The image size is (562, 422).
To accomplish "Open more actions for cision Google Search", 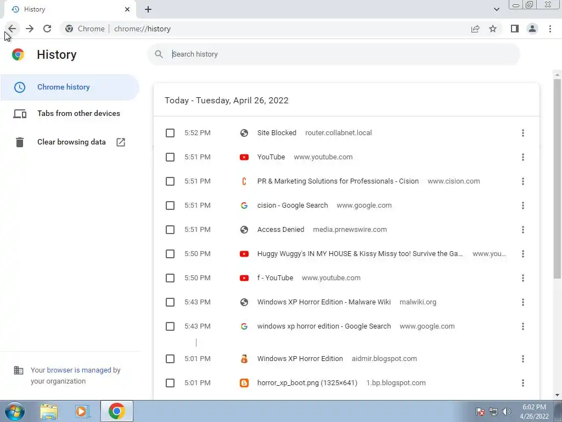I will point(523,206).
